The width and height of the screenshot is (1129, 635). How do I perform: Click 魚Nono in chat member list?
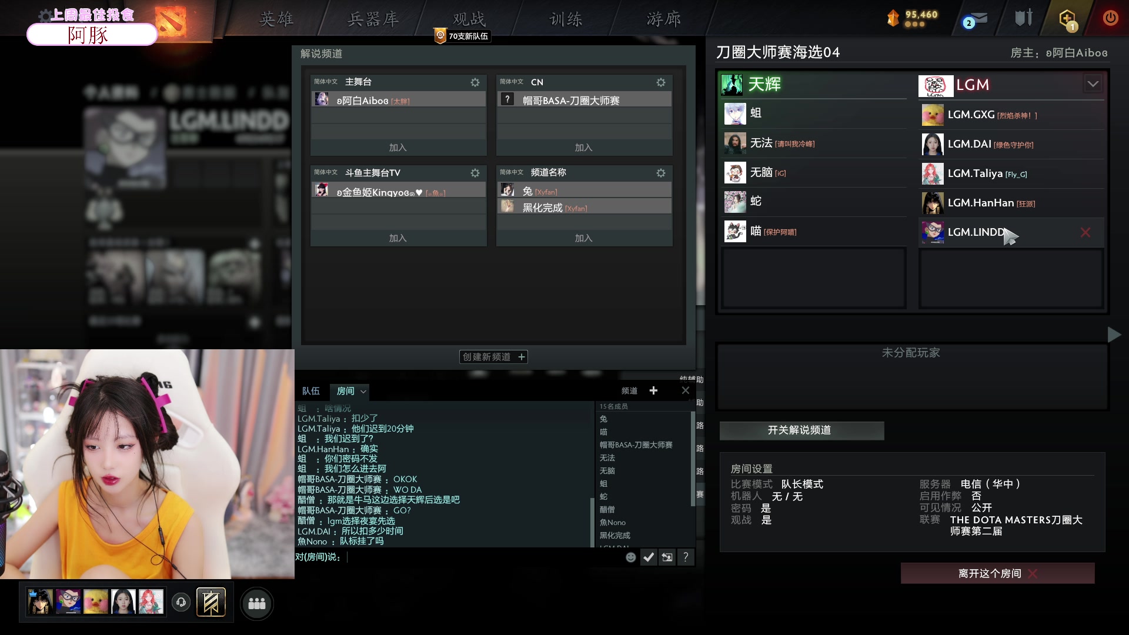(613, 523)
